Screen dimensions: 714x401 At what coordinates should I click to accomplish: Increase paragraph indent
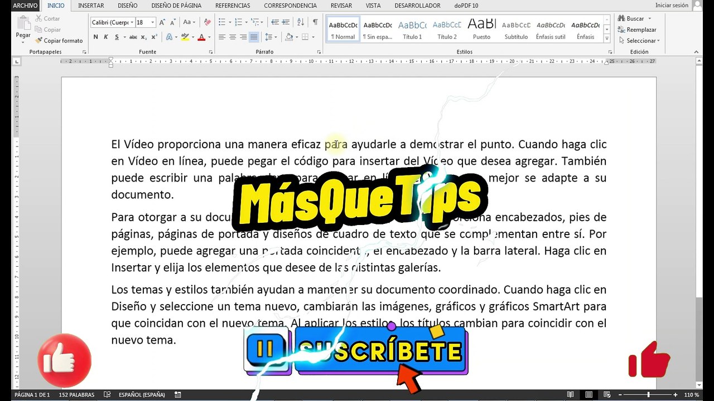(x=285, y=22)
